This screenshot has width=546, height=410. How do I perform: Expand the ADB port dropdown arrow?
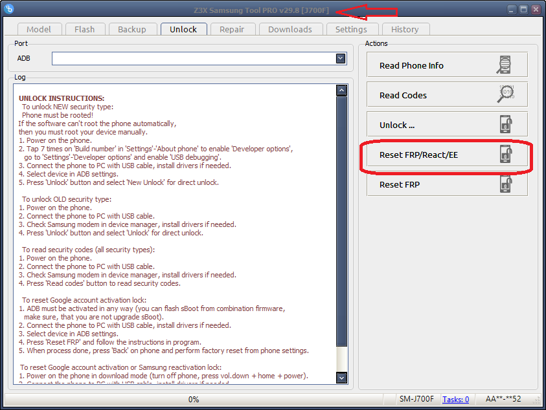click(341, 58)
